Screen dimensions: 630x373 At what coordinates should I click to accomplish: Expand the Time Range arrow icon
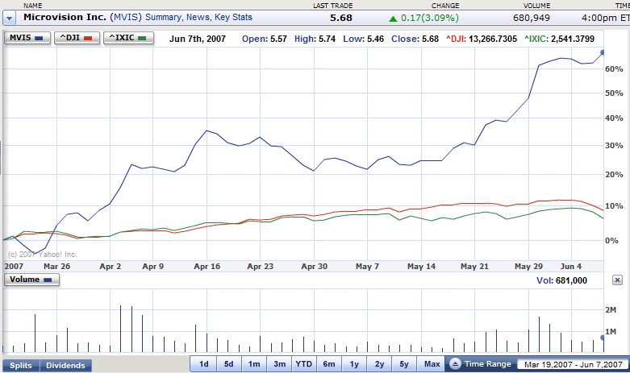point(455,364)
